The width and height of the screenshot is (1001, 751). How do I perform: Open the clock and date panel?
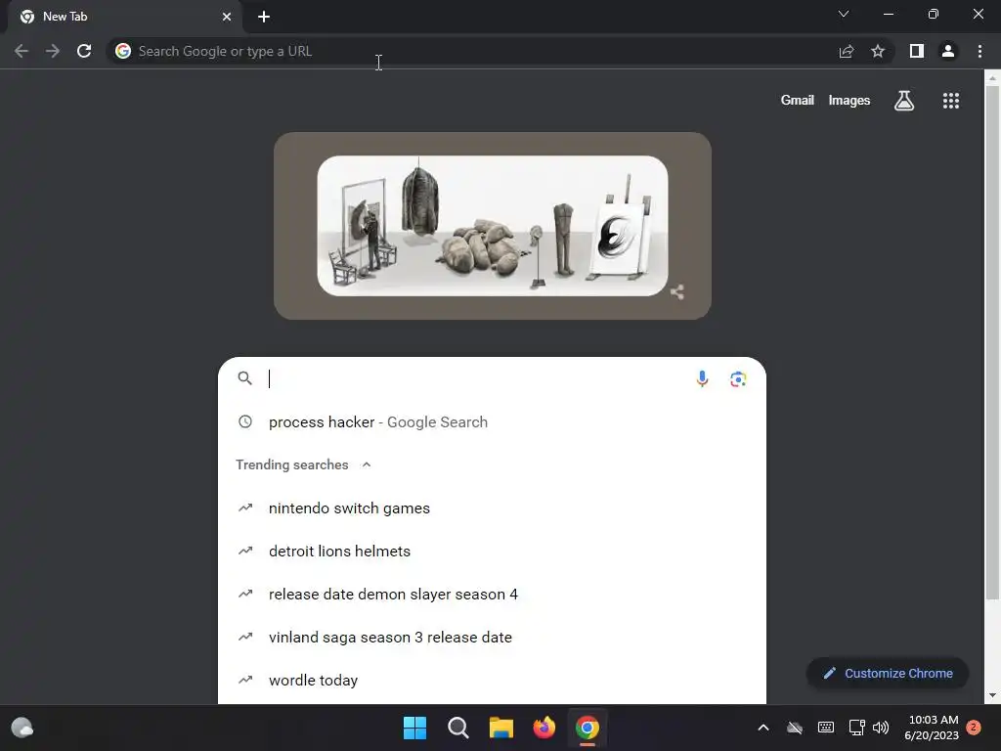pyautogui.click(x=932, y=728)
